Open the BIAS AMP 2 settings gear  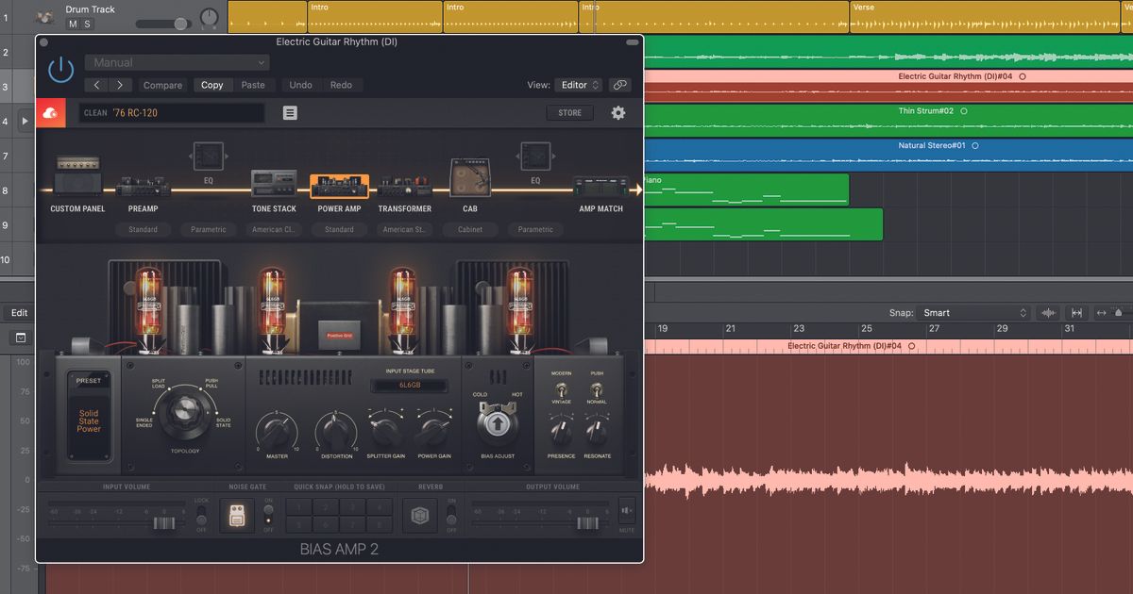[x=618, y=112]
